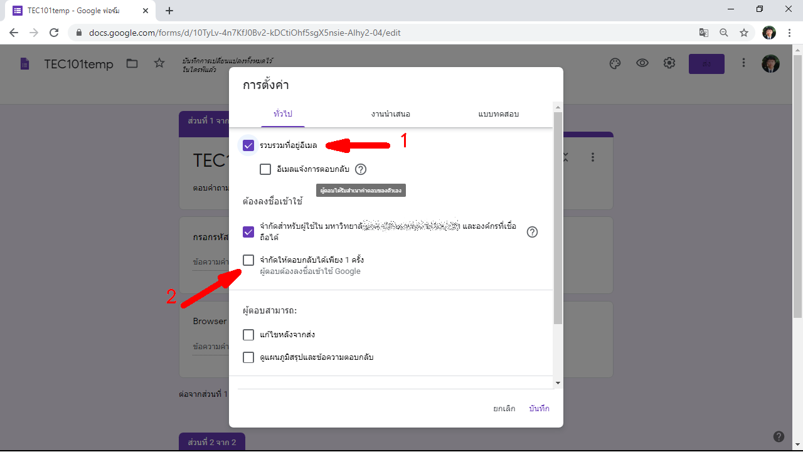Click the บันทึก save button
The image size is (803, 452).
(x=539, y=409)
